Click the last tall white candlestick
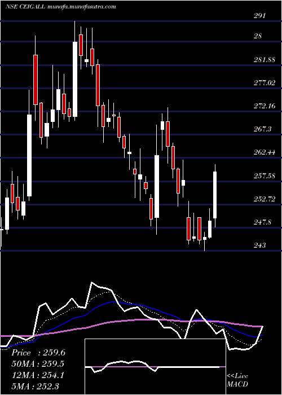This screenshot has height=395, width=282. [215, 195]
